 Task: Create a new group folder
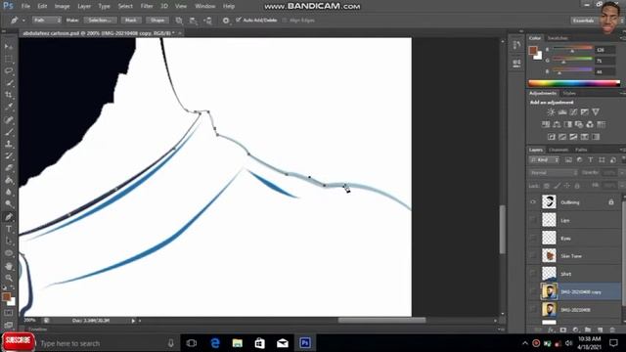pos(588,330)
